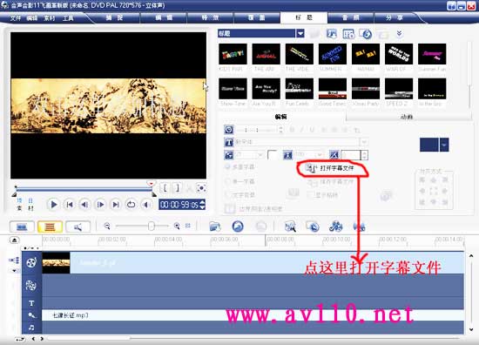This screenshot has height=345, width=479.
Task: Click the enlarge preview window icon
Action: [x=201, y=188]
